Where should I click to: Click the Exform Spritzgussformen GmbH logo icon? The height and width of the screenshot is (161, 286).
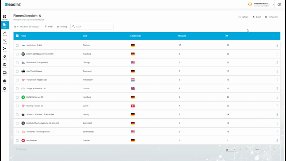point(23,54)
